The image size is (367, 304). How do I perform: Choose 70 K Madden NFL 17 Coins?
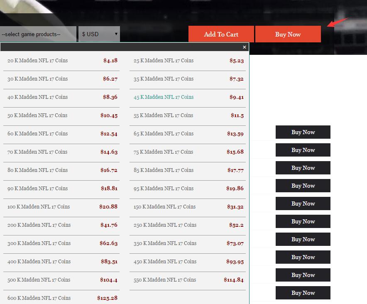tap(37, 152)
